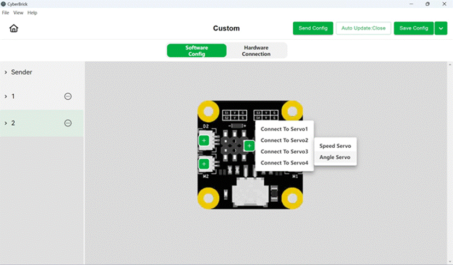Click the CyberBrick app logo icon

pos(3,4)
